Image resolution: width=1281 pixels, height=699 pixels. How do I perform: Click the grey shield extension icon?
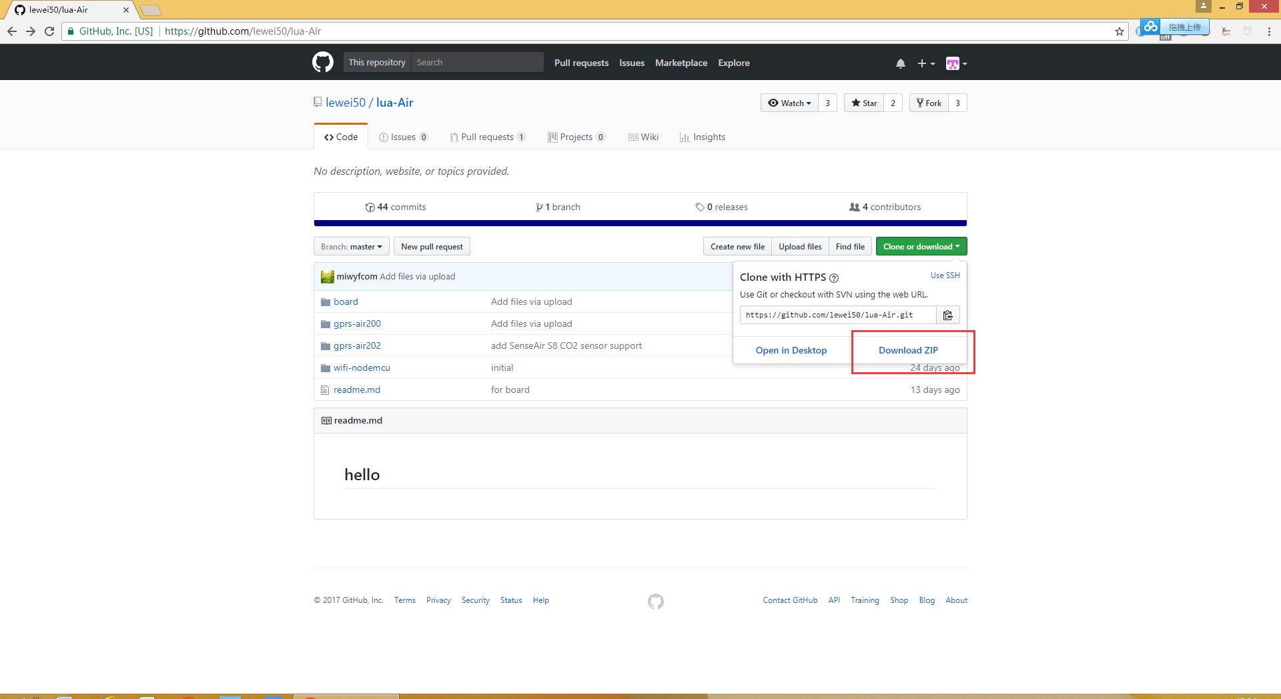[1248, 31]
